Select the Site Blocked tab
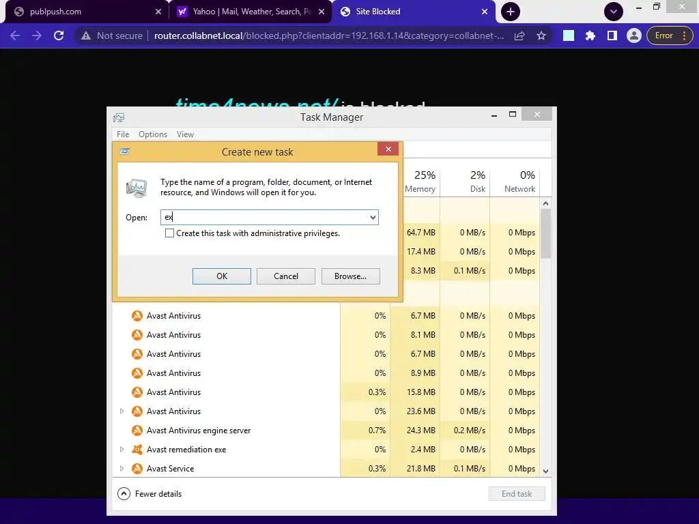The height and width of the screenshot is (524, 699). (x=412, y=12)
